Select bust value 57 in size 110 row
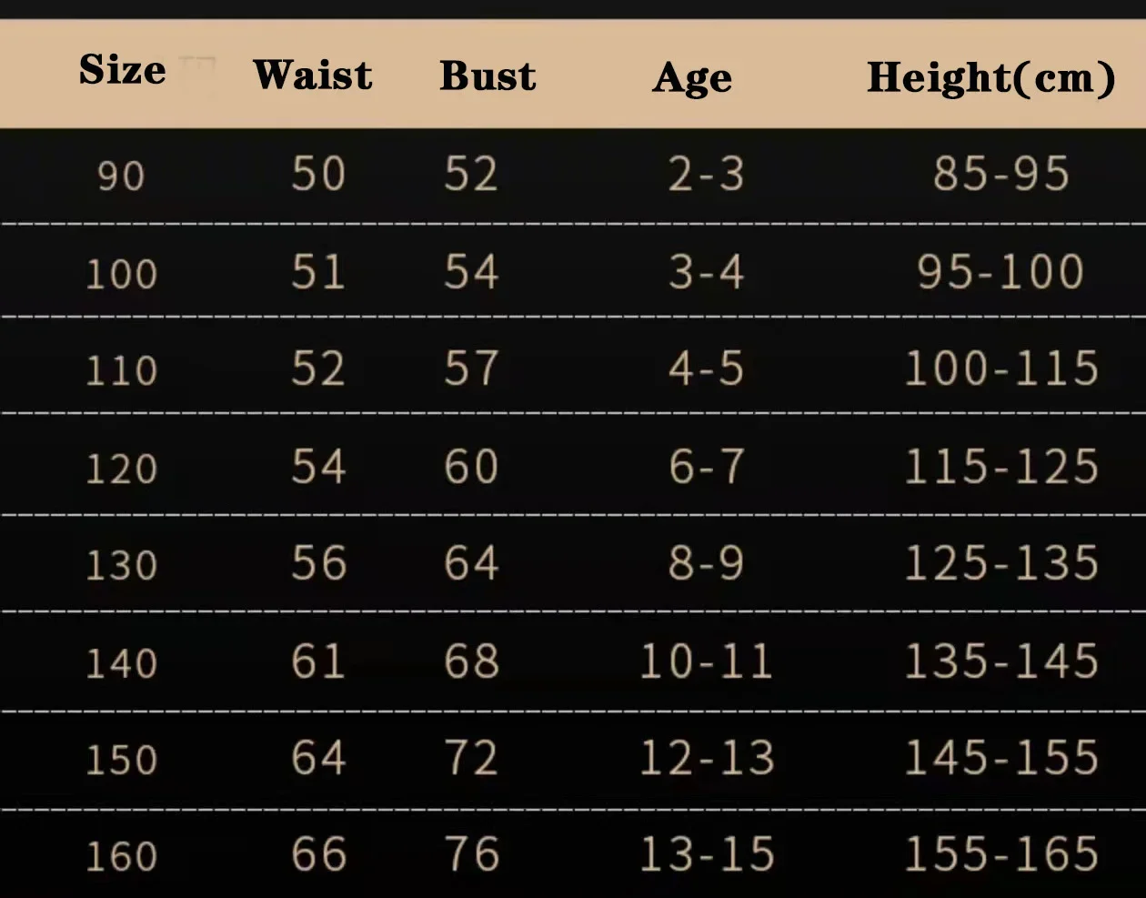This screenshot has width=1146, height=898. pos(471,368)
